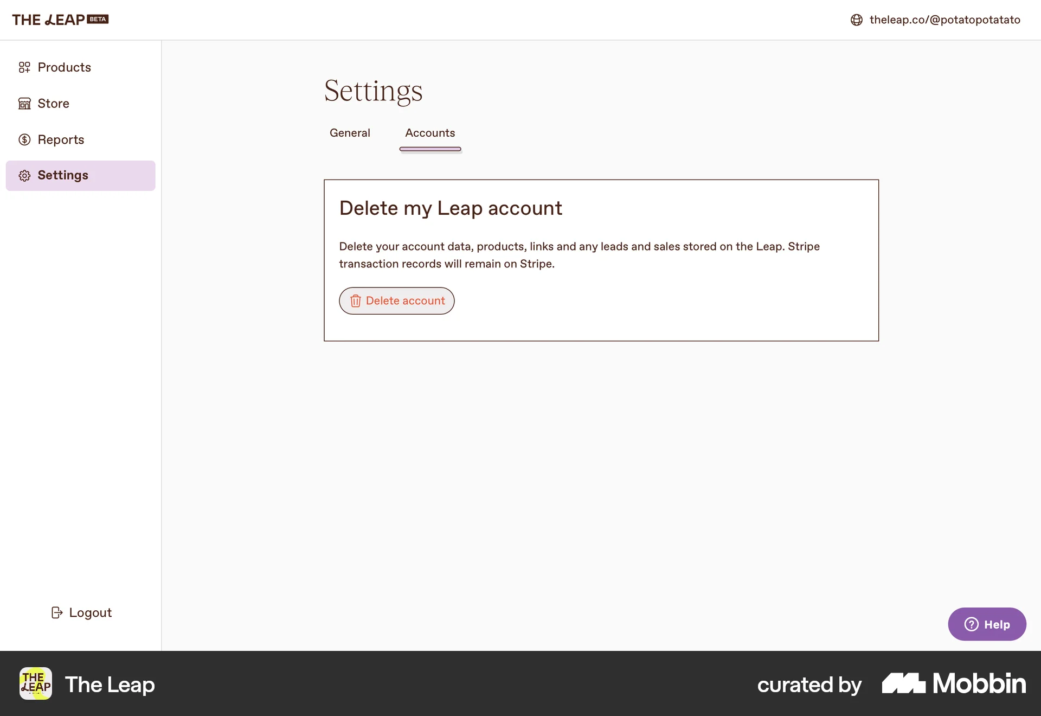Switch to the General settings tab
The width and height of the screenshot is (1041, 716).
(350, 133)
